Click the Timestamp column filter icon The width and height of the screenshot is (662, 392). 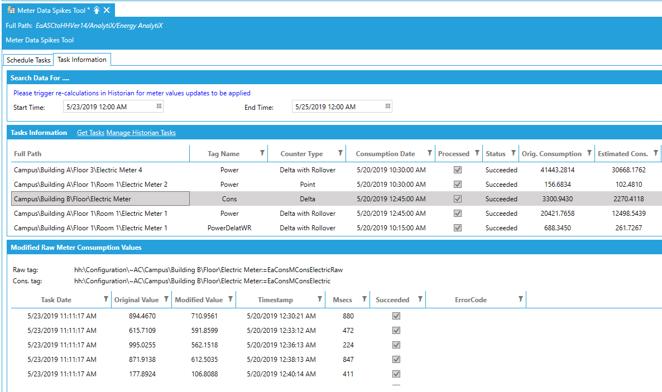tap(319, 299)
